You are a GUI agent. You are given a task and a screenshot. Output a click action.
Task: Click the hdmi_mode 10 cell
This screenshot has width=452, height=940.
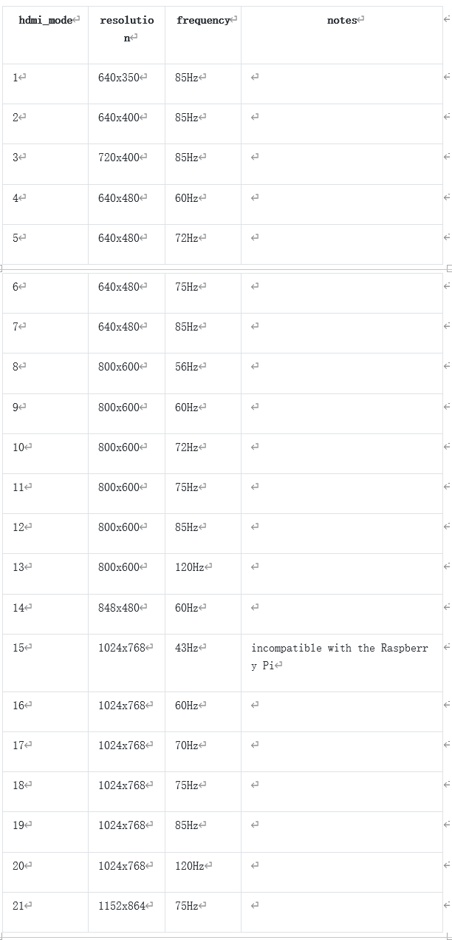(x=45, y=453)
